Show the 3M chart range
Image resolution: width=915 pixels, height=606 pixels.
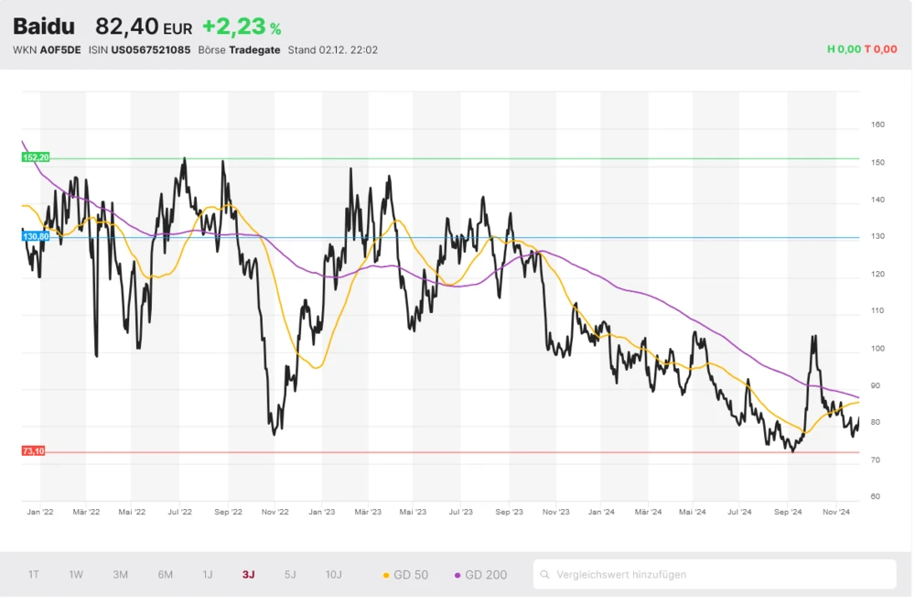[x=120, y=575]
